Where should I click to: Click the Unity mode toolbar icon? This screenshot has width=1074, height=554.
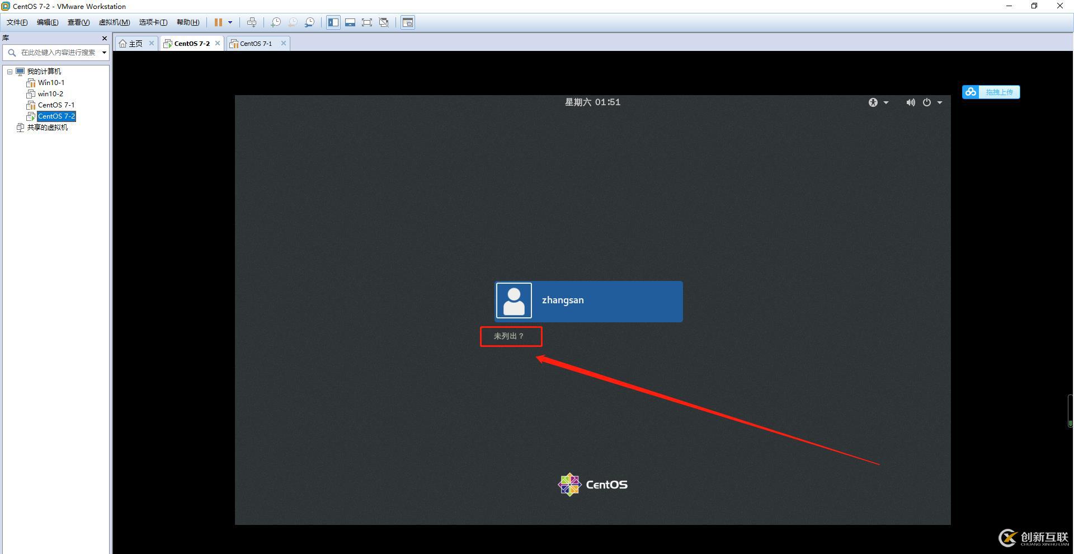point(384,22)
